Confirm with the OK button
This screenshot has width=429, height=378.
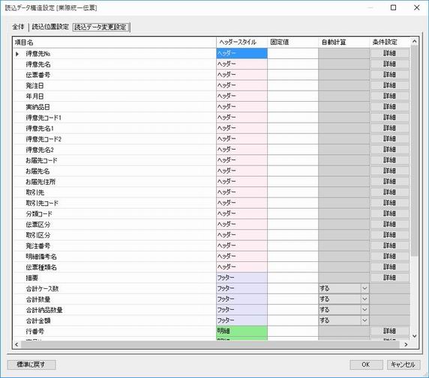pos(366,365)
